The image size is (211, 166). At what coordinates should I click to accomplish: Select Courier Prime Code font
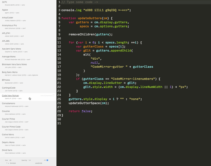[11, 127]
